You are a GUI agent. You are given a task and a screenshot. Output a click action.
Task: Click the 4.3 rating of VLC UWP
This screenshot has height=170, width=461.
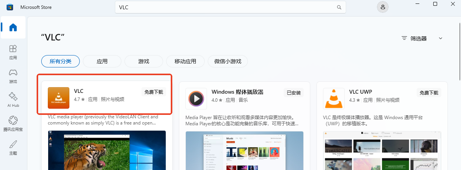point(355,100)
